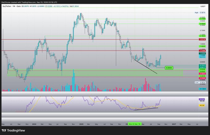Select the green 1.4643 price level label
Viewport: 210px width, 135px height.
[x=202, y=46]
